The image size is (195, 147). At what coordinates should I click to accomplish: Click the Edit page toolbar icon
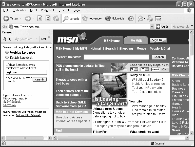coord(158,19)
